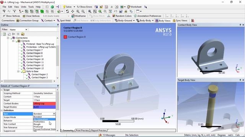This screenshot has height=137, width=245.
Task: Collapse the Scope section in Details
Action: click(x=2, y=90)
